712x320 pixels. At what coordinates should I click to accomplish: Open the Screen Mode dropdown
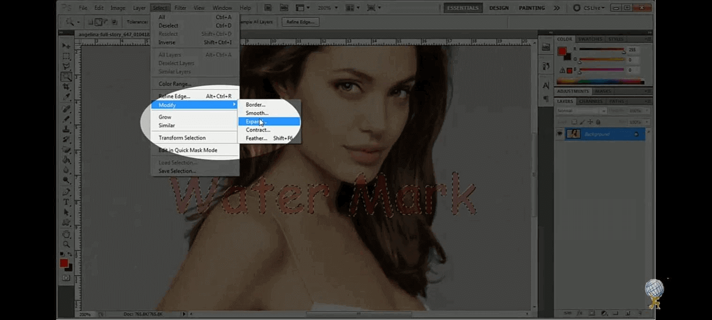pos(373,8)
